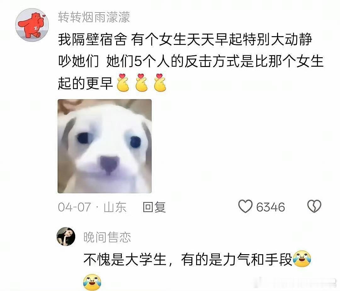This screenshot has width=340, height=291.
Task: Like the comment with the heart icon
Action: 245,206
